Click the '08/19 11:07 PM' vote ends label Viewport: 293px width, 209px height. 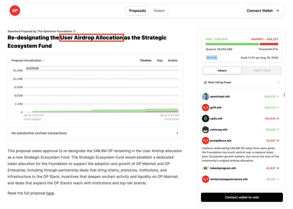169,115
